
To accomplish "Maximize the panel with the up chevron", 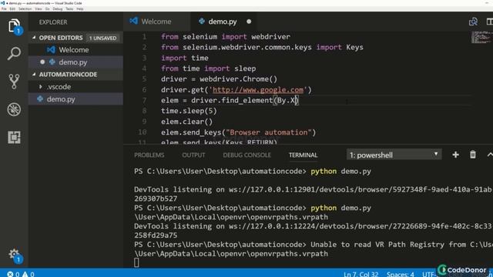I will (490, 155).
